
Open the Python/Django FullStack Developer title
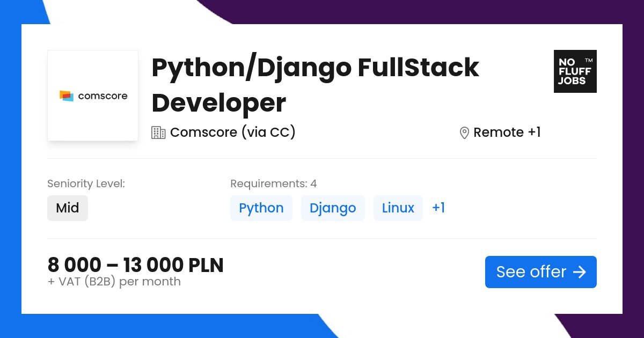[x=315, y=85]
